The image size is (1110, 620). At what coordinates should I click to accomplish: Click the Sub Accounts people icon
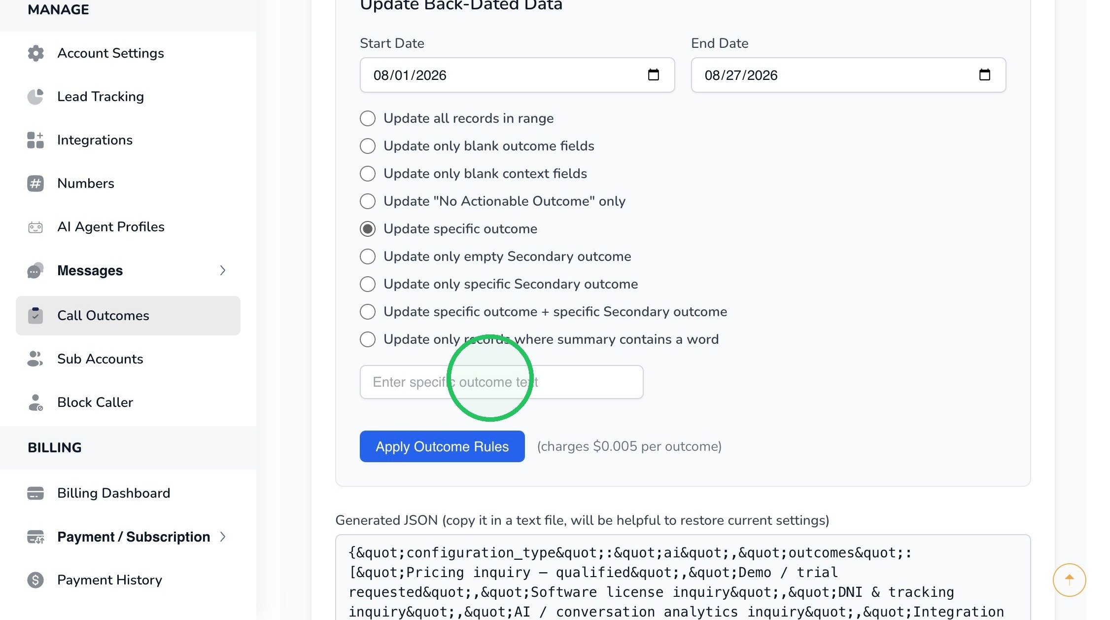tap(35, 359)
